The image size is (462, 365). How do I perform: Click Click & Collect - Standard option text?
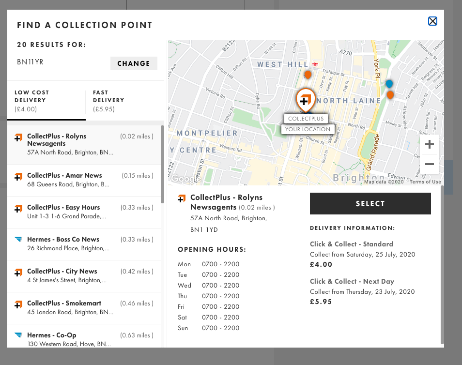click(352, 244)
